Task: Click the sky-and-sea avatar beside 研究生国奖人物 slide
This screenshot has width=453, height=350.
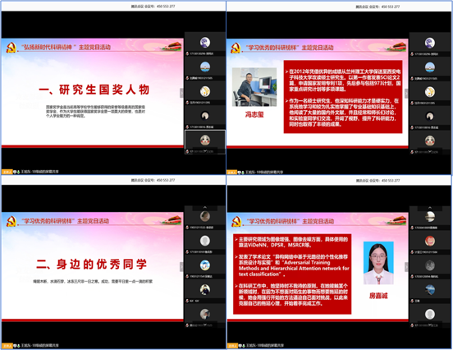Action: pyautogui.click(x=205, y=67)
